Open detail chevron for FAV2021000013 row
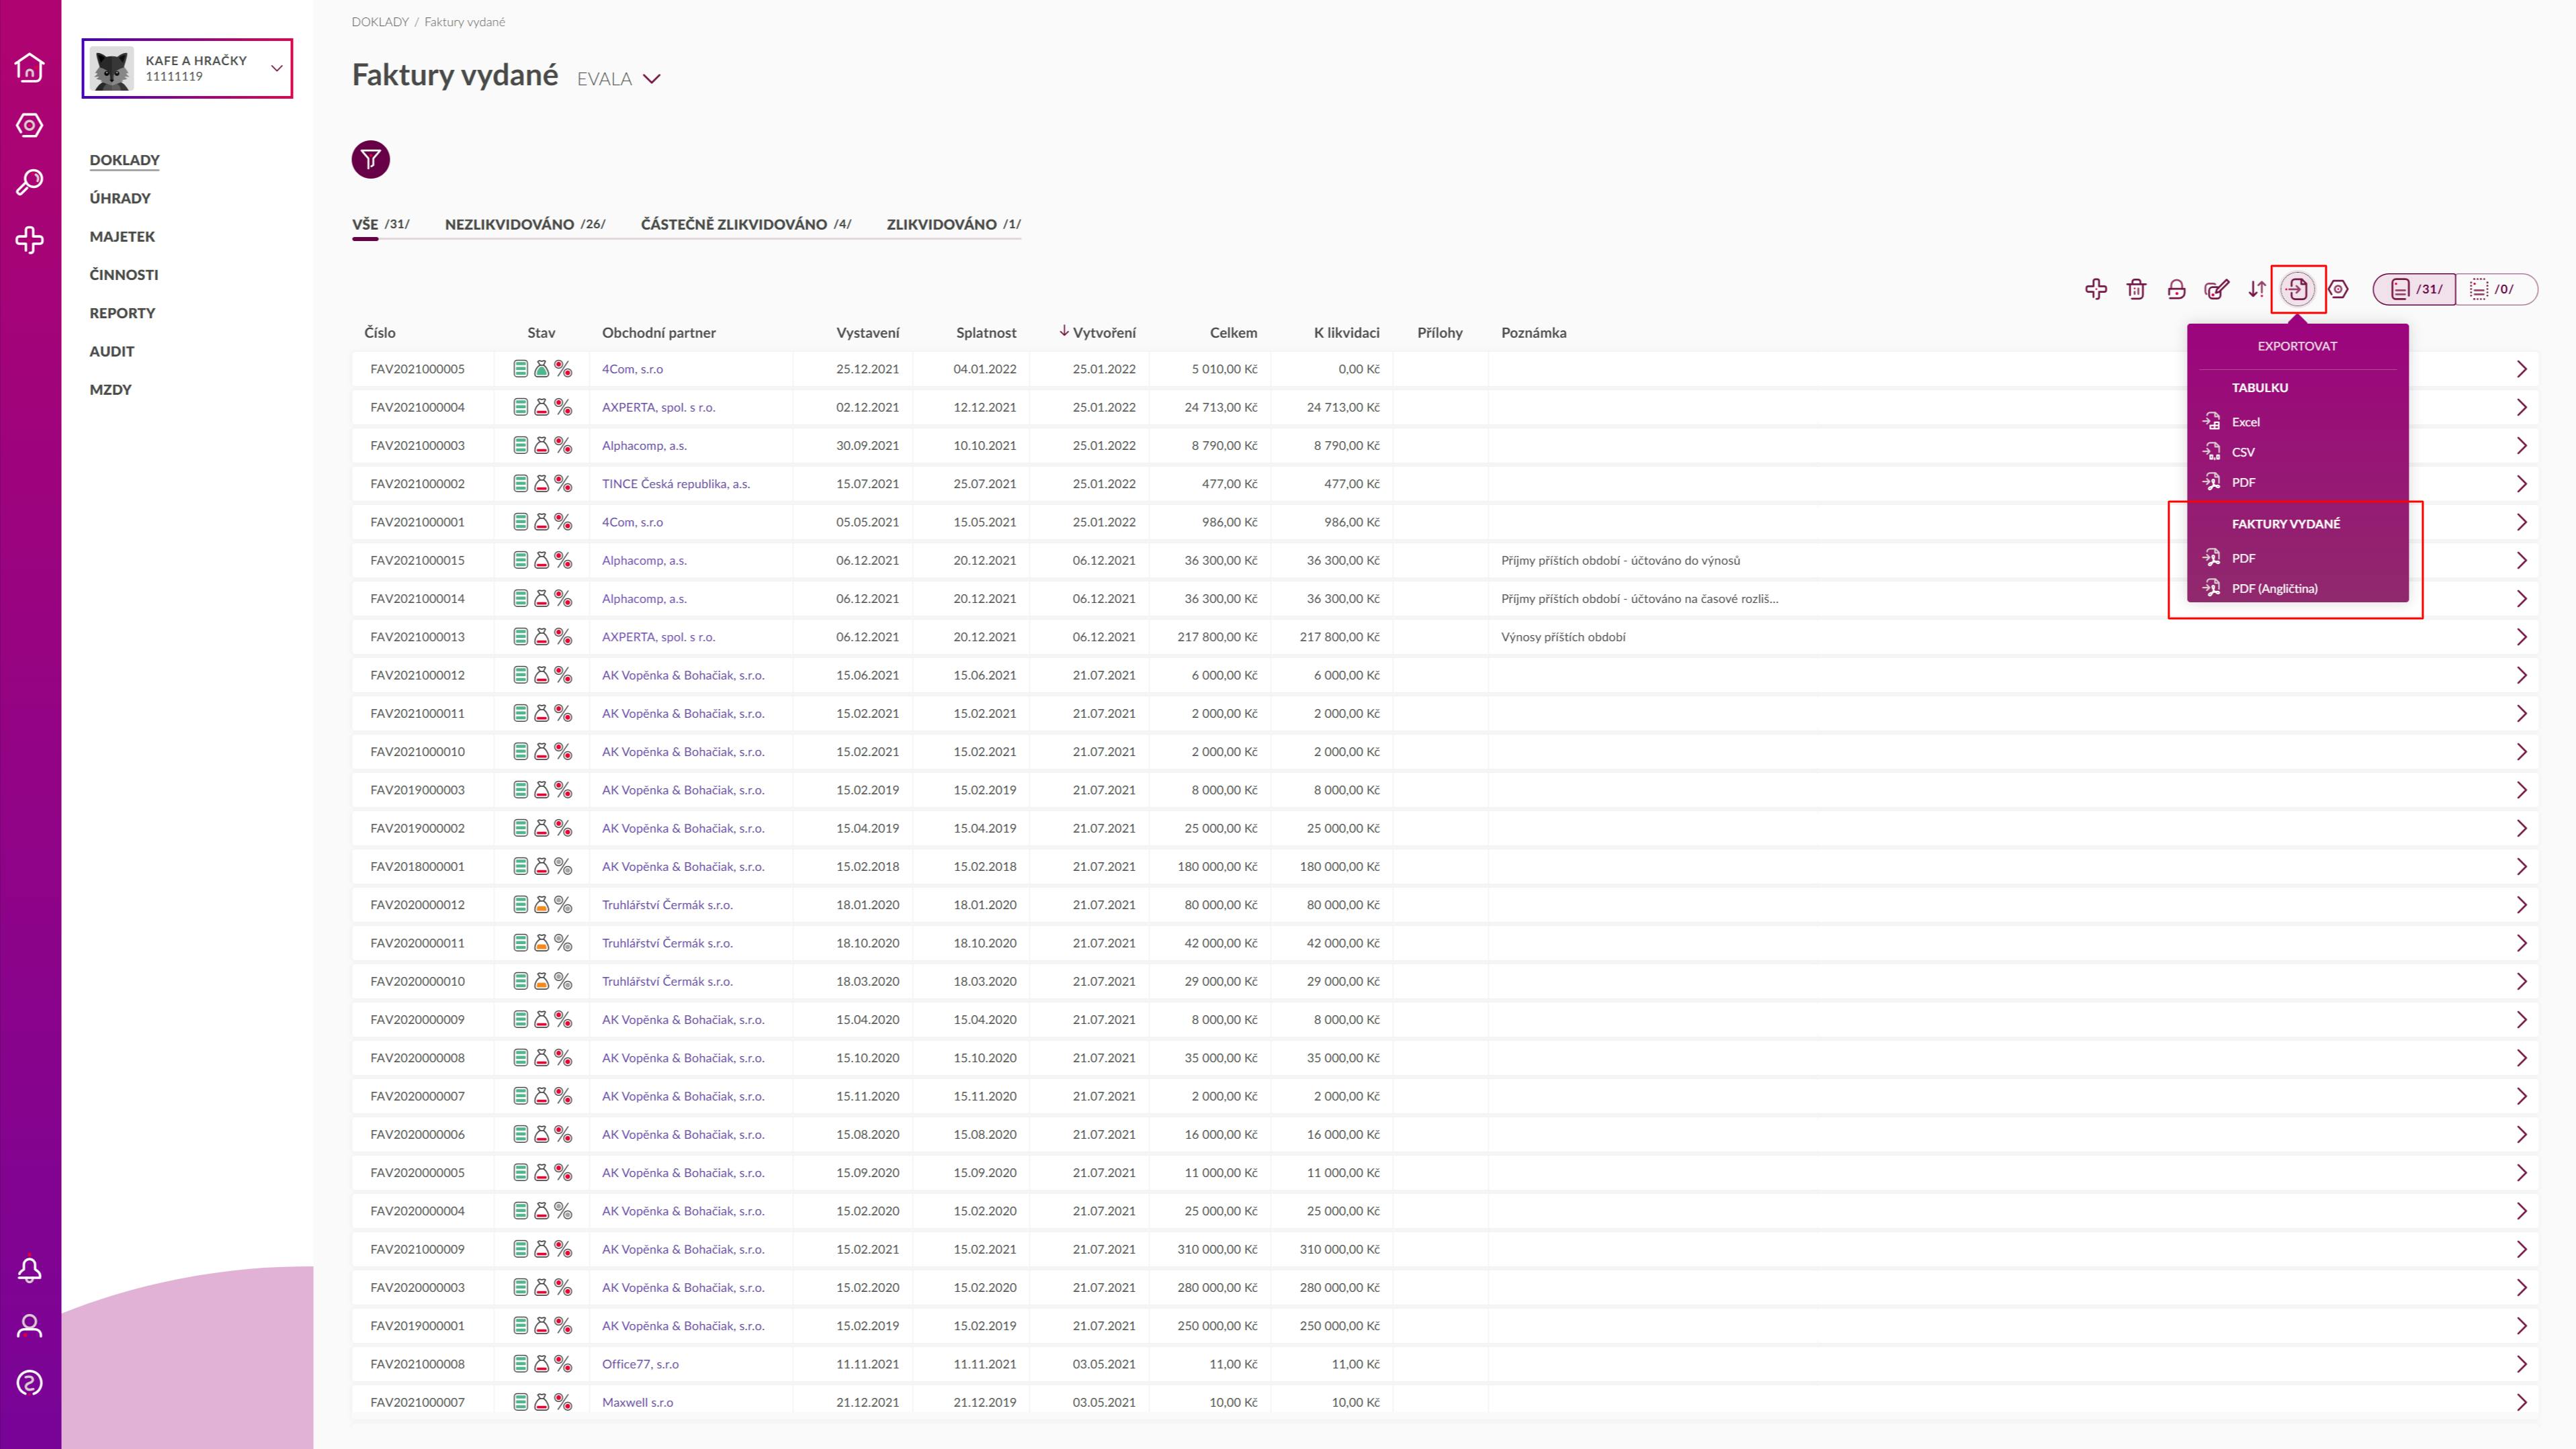This screenshot has width=2576, height=1449. pyautogui.click(x=2521, y=637)
